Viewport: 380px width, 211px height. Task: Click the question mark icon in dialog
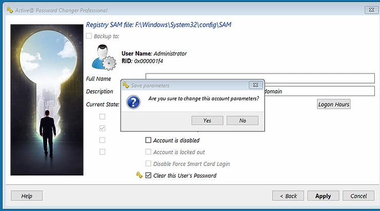(134, 102)
